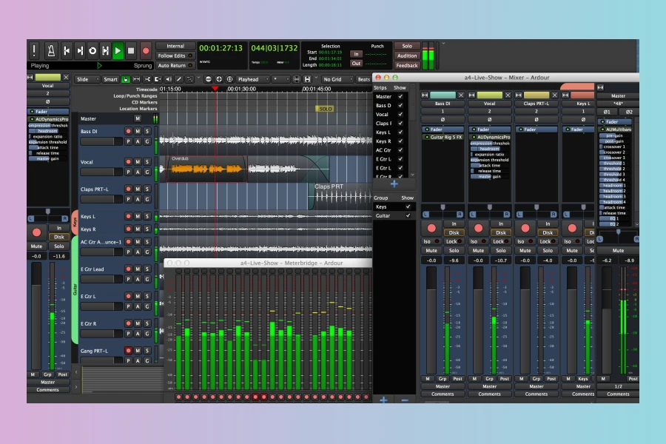
Task: Adjust the Bass DI track gain slider
Action: (101, 141)
